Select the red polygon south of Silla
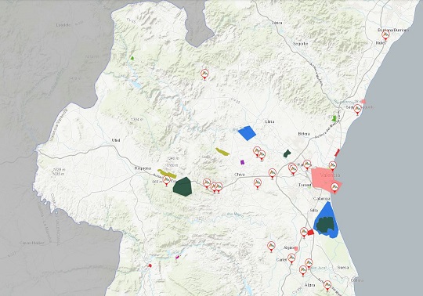Screen dimensions: 423x296 coord(311,232)
